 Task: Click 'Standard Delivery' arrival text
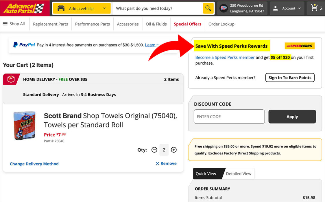pyautogui.click(x=69, y=95)
